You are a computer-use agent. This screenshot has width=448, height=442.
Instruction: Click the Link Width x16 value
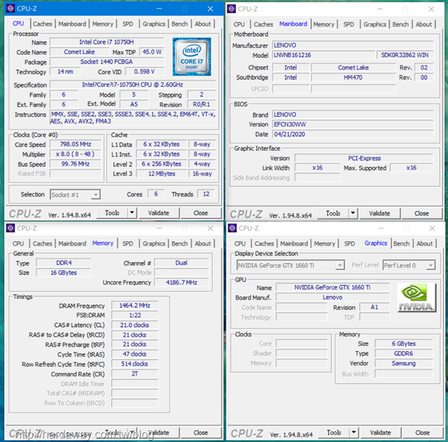(x=317, y=168)
